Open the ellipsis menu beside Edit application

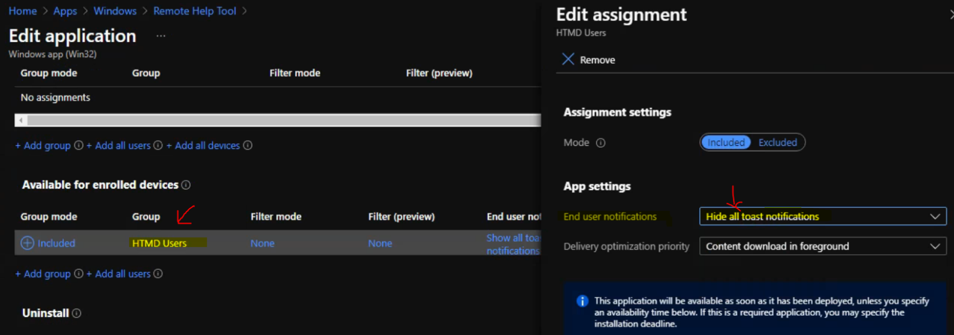click(161, 36)
